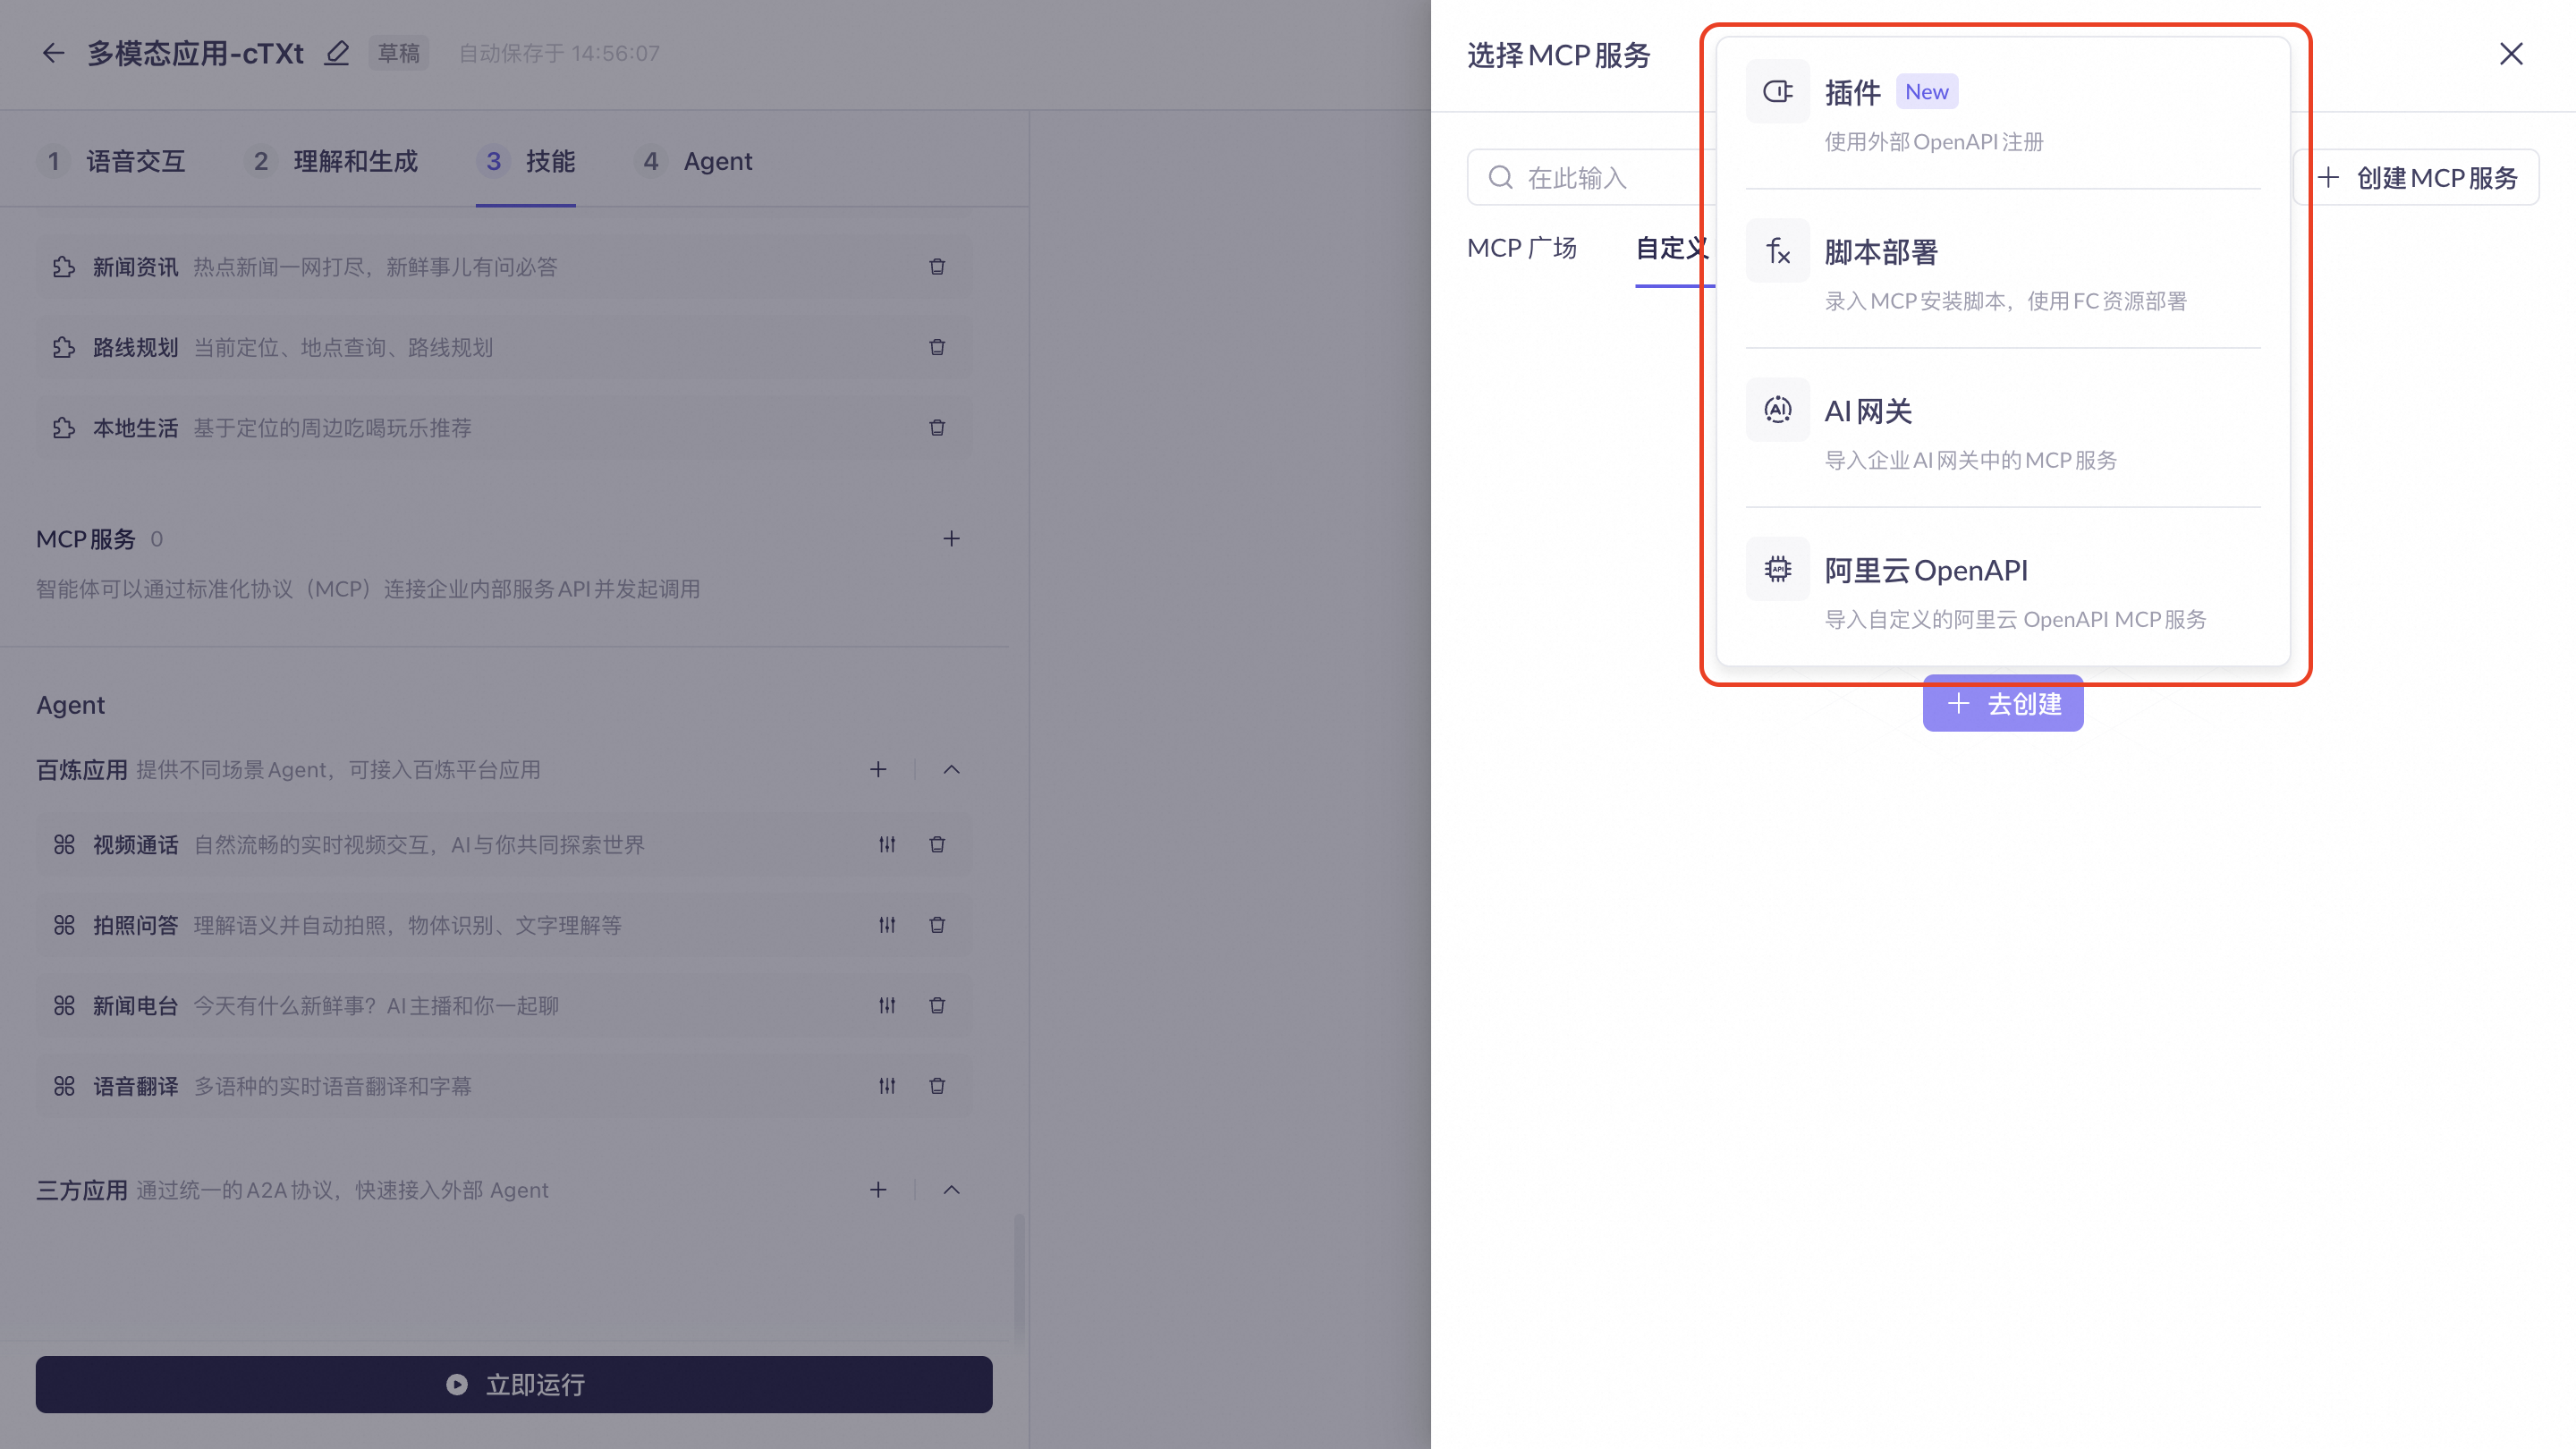The height and width of the screenshot is (1449, 2576).
Task: Click the 去创建 button
Action: tap(2003, 705)
